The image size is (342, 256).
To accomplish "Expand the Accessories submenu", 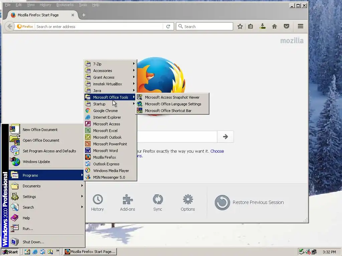I will click(110, 71).
